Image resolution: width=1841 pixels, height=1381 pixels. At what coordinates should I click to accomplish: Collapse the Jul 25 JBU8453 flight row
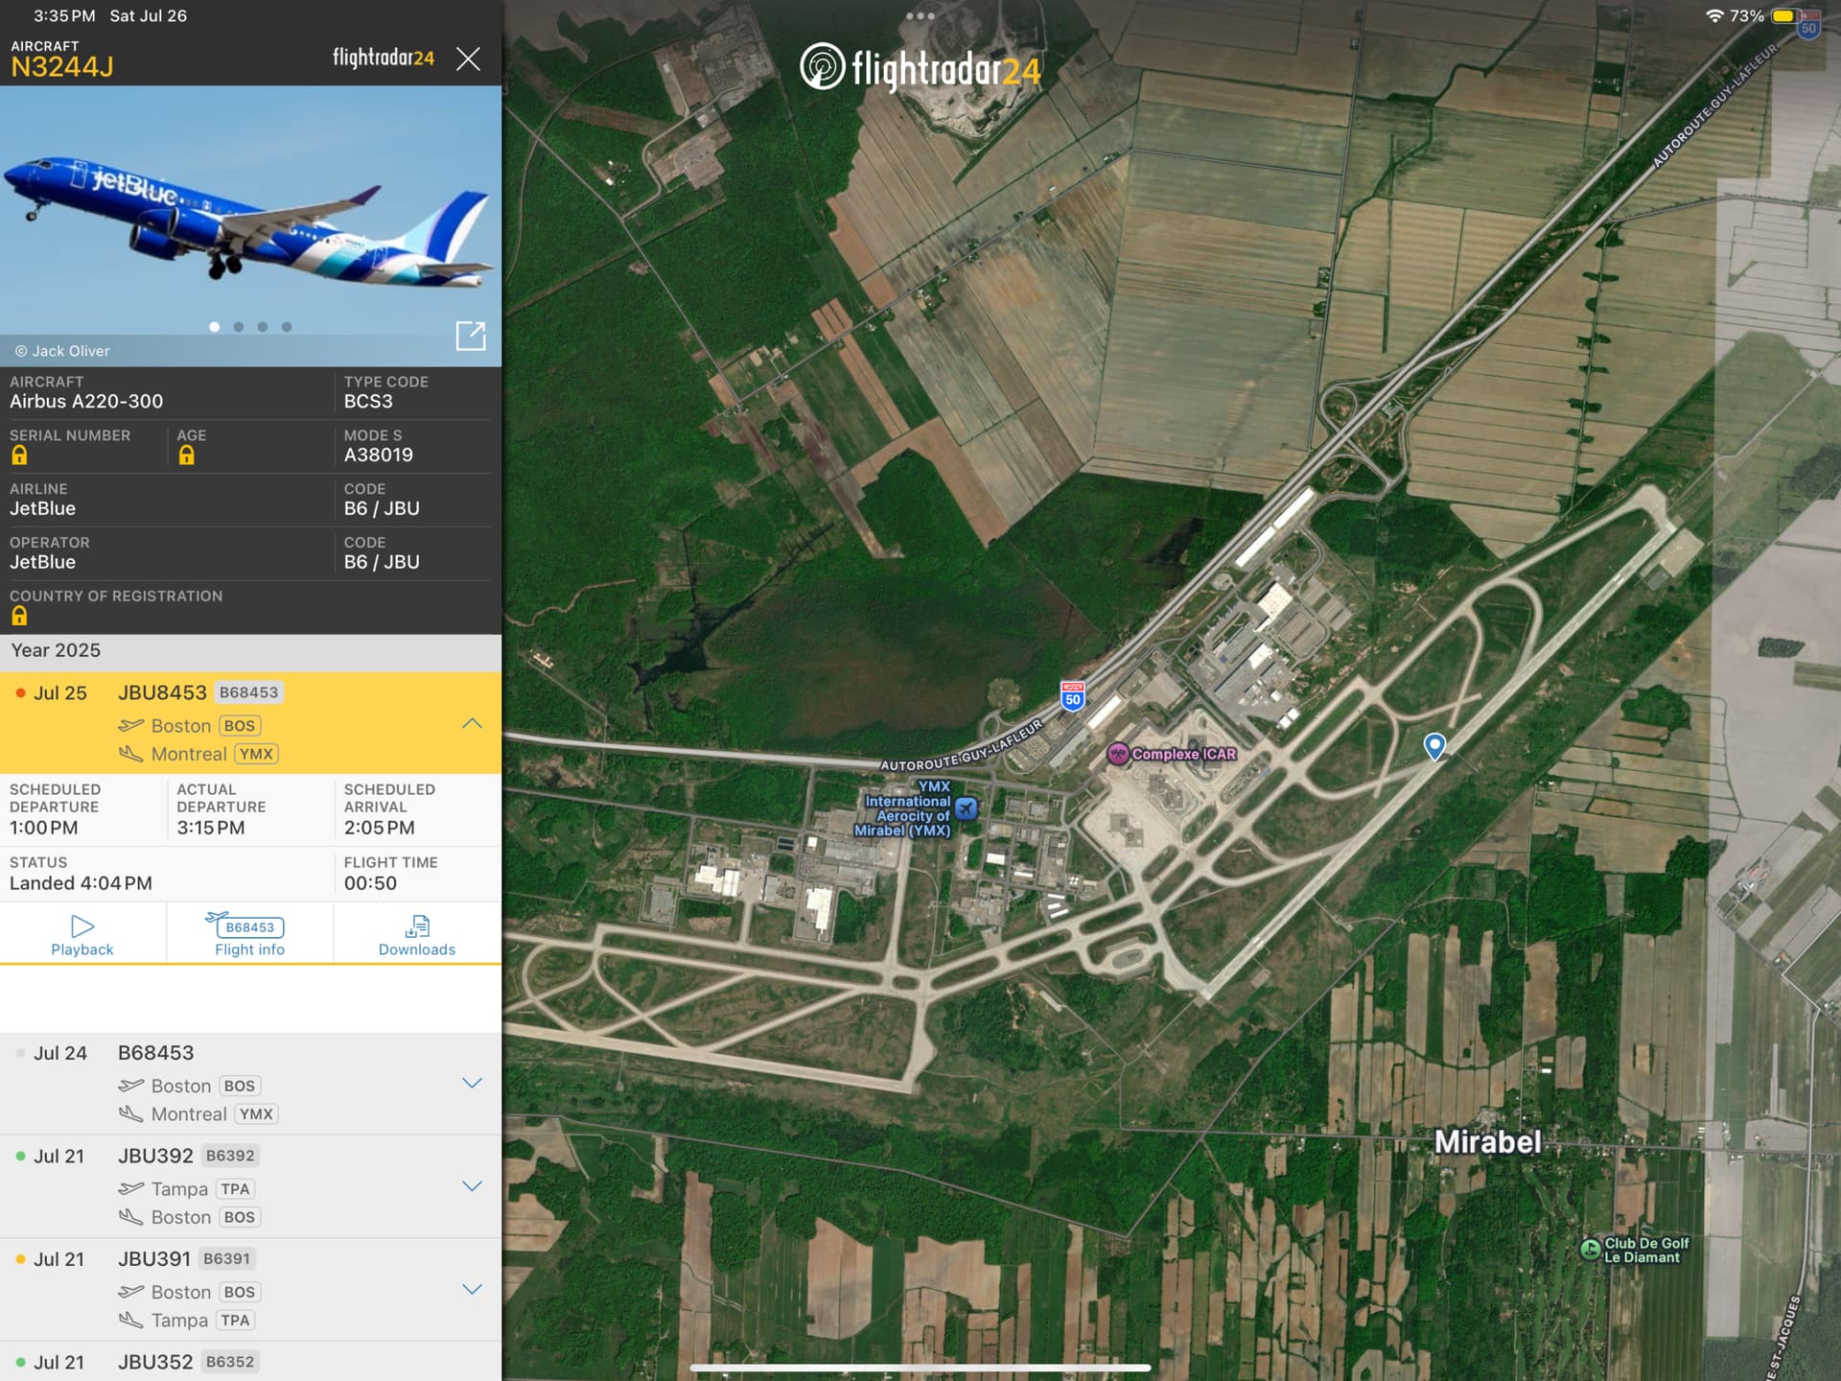coord(472,723)
